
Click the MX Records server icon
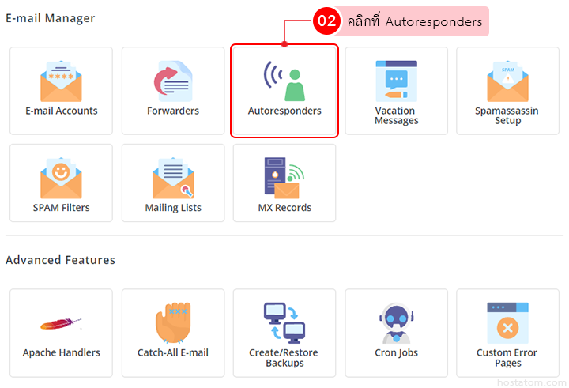coord(284,178)
